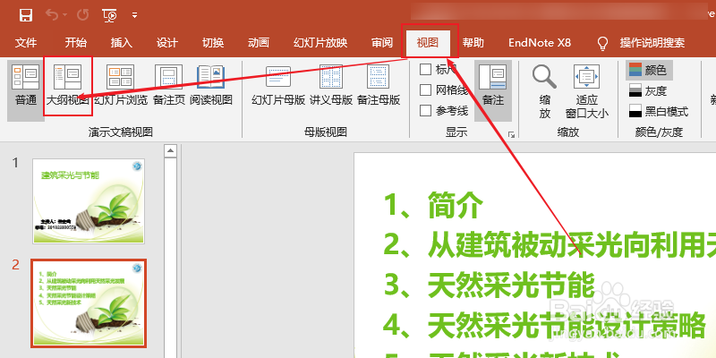Select 灰度 grayscale mode
Screen dimensions: 716x358
[649, 91]
